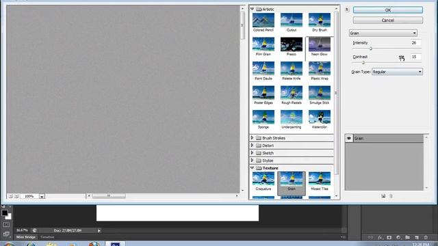Choose the Paint Daubs filter
This screenshot has height=246, width=438.
[263, 68]
